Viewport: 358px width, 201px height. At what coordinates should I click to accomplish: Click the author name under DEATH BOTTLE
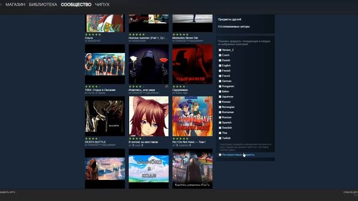click(x=102, y=145)
